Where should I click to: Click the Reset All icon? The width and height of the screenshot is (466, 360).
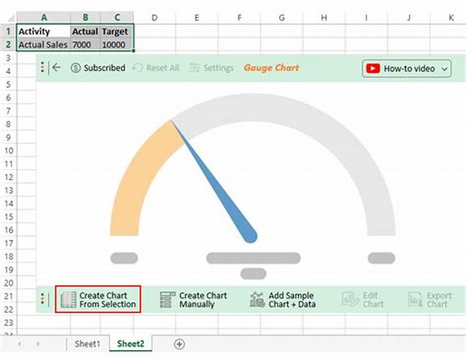point(139,68)
